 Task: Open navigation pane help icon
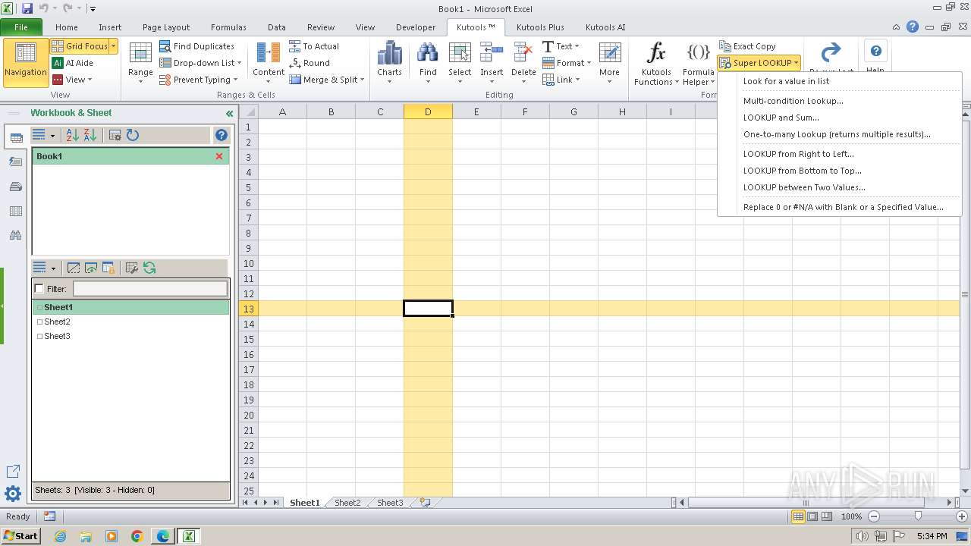point(222,135)
